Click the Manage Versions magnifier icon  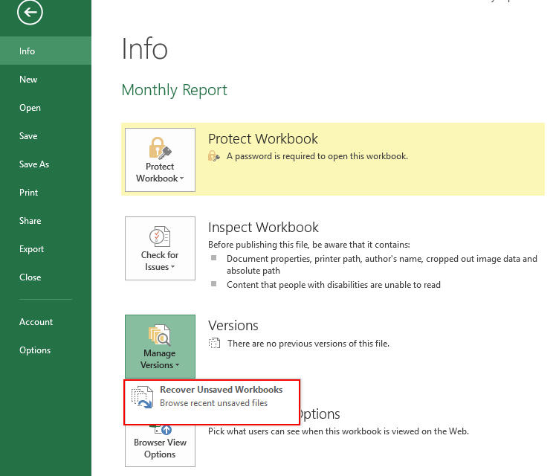(160, 334)
